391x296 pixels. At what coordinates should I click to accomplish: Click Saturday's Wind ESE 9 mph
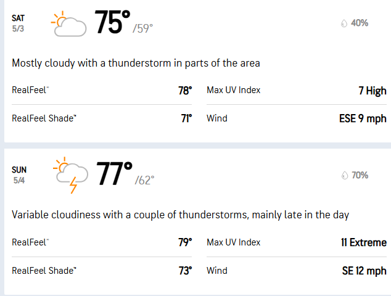tap(297, 118)
